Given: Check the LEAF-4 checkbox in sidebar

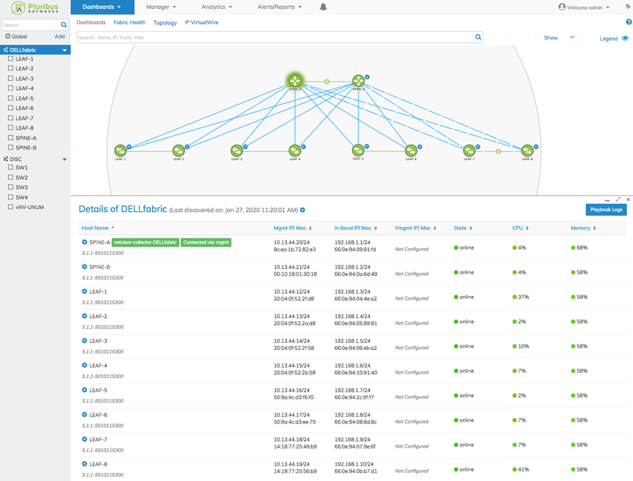Looking at the screenshot, I should [10, 88].
